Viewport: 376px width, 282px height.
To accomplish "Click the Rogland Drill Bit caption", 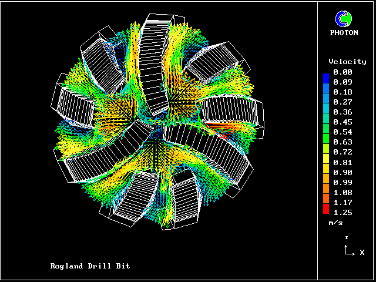I will pos(90,266).
